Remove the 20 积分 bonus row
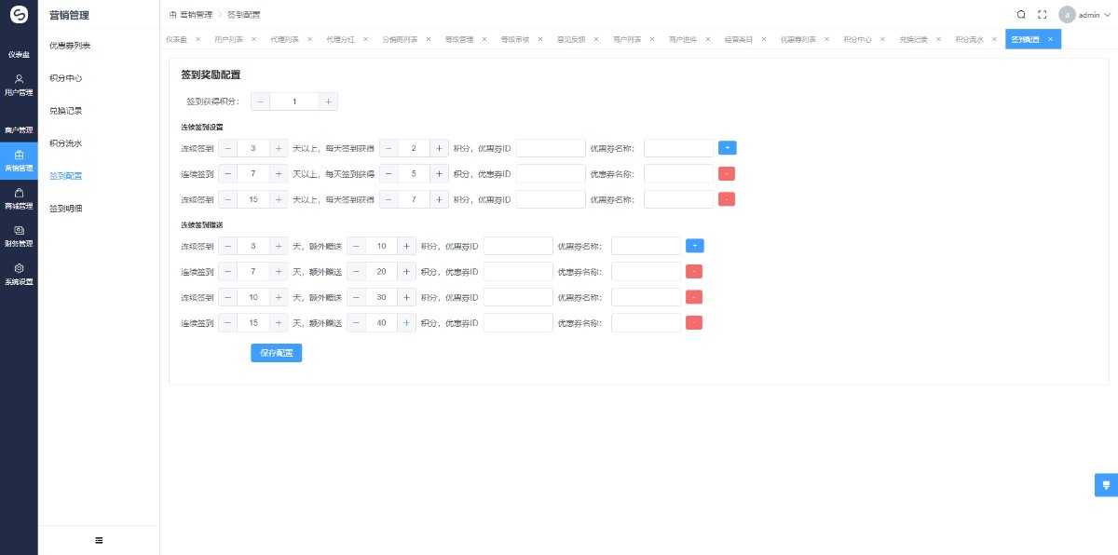 pos(694,271)
